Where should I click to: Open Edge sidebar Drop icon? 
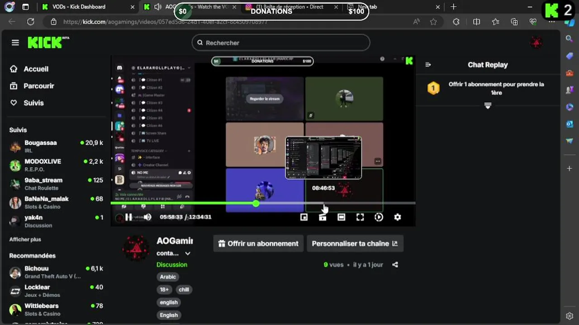click(x=570, y=141)
